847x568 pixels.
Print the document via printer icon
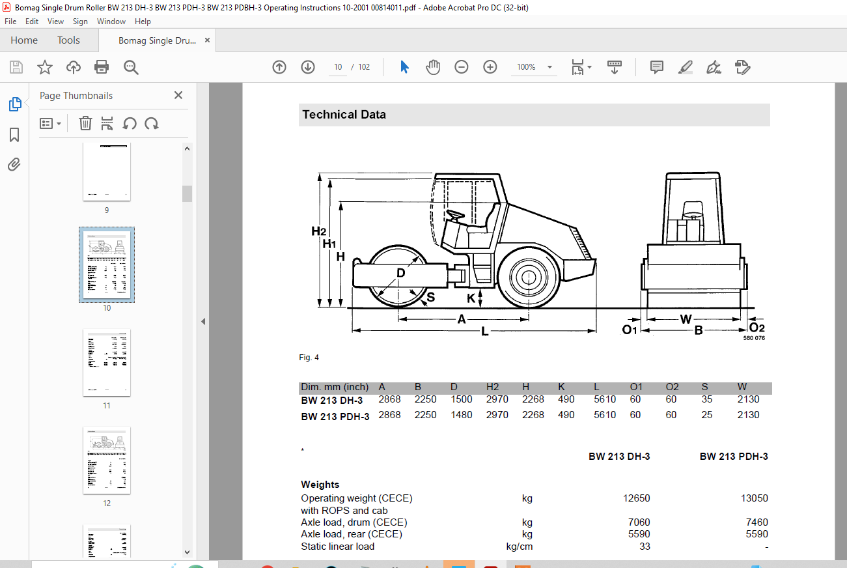pos(102,67)
